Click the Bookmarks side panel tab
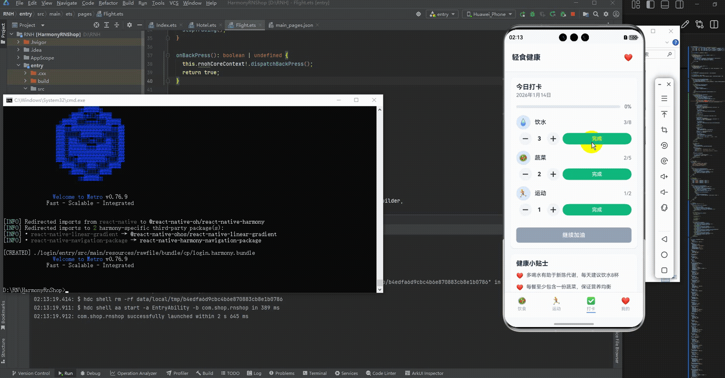The height and width of the screenshot is (378, 725). [3, 314]
